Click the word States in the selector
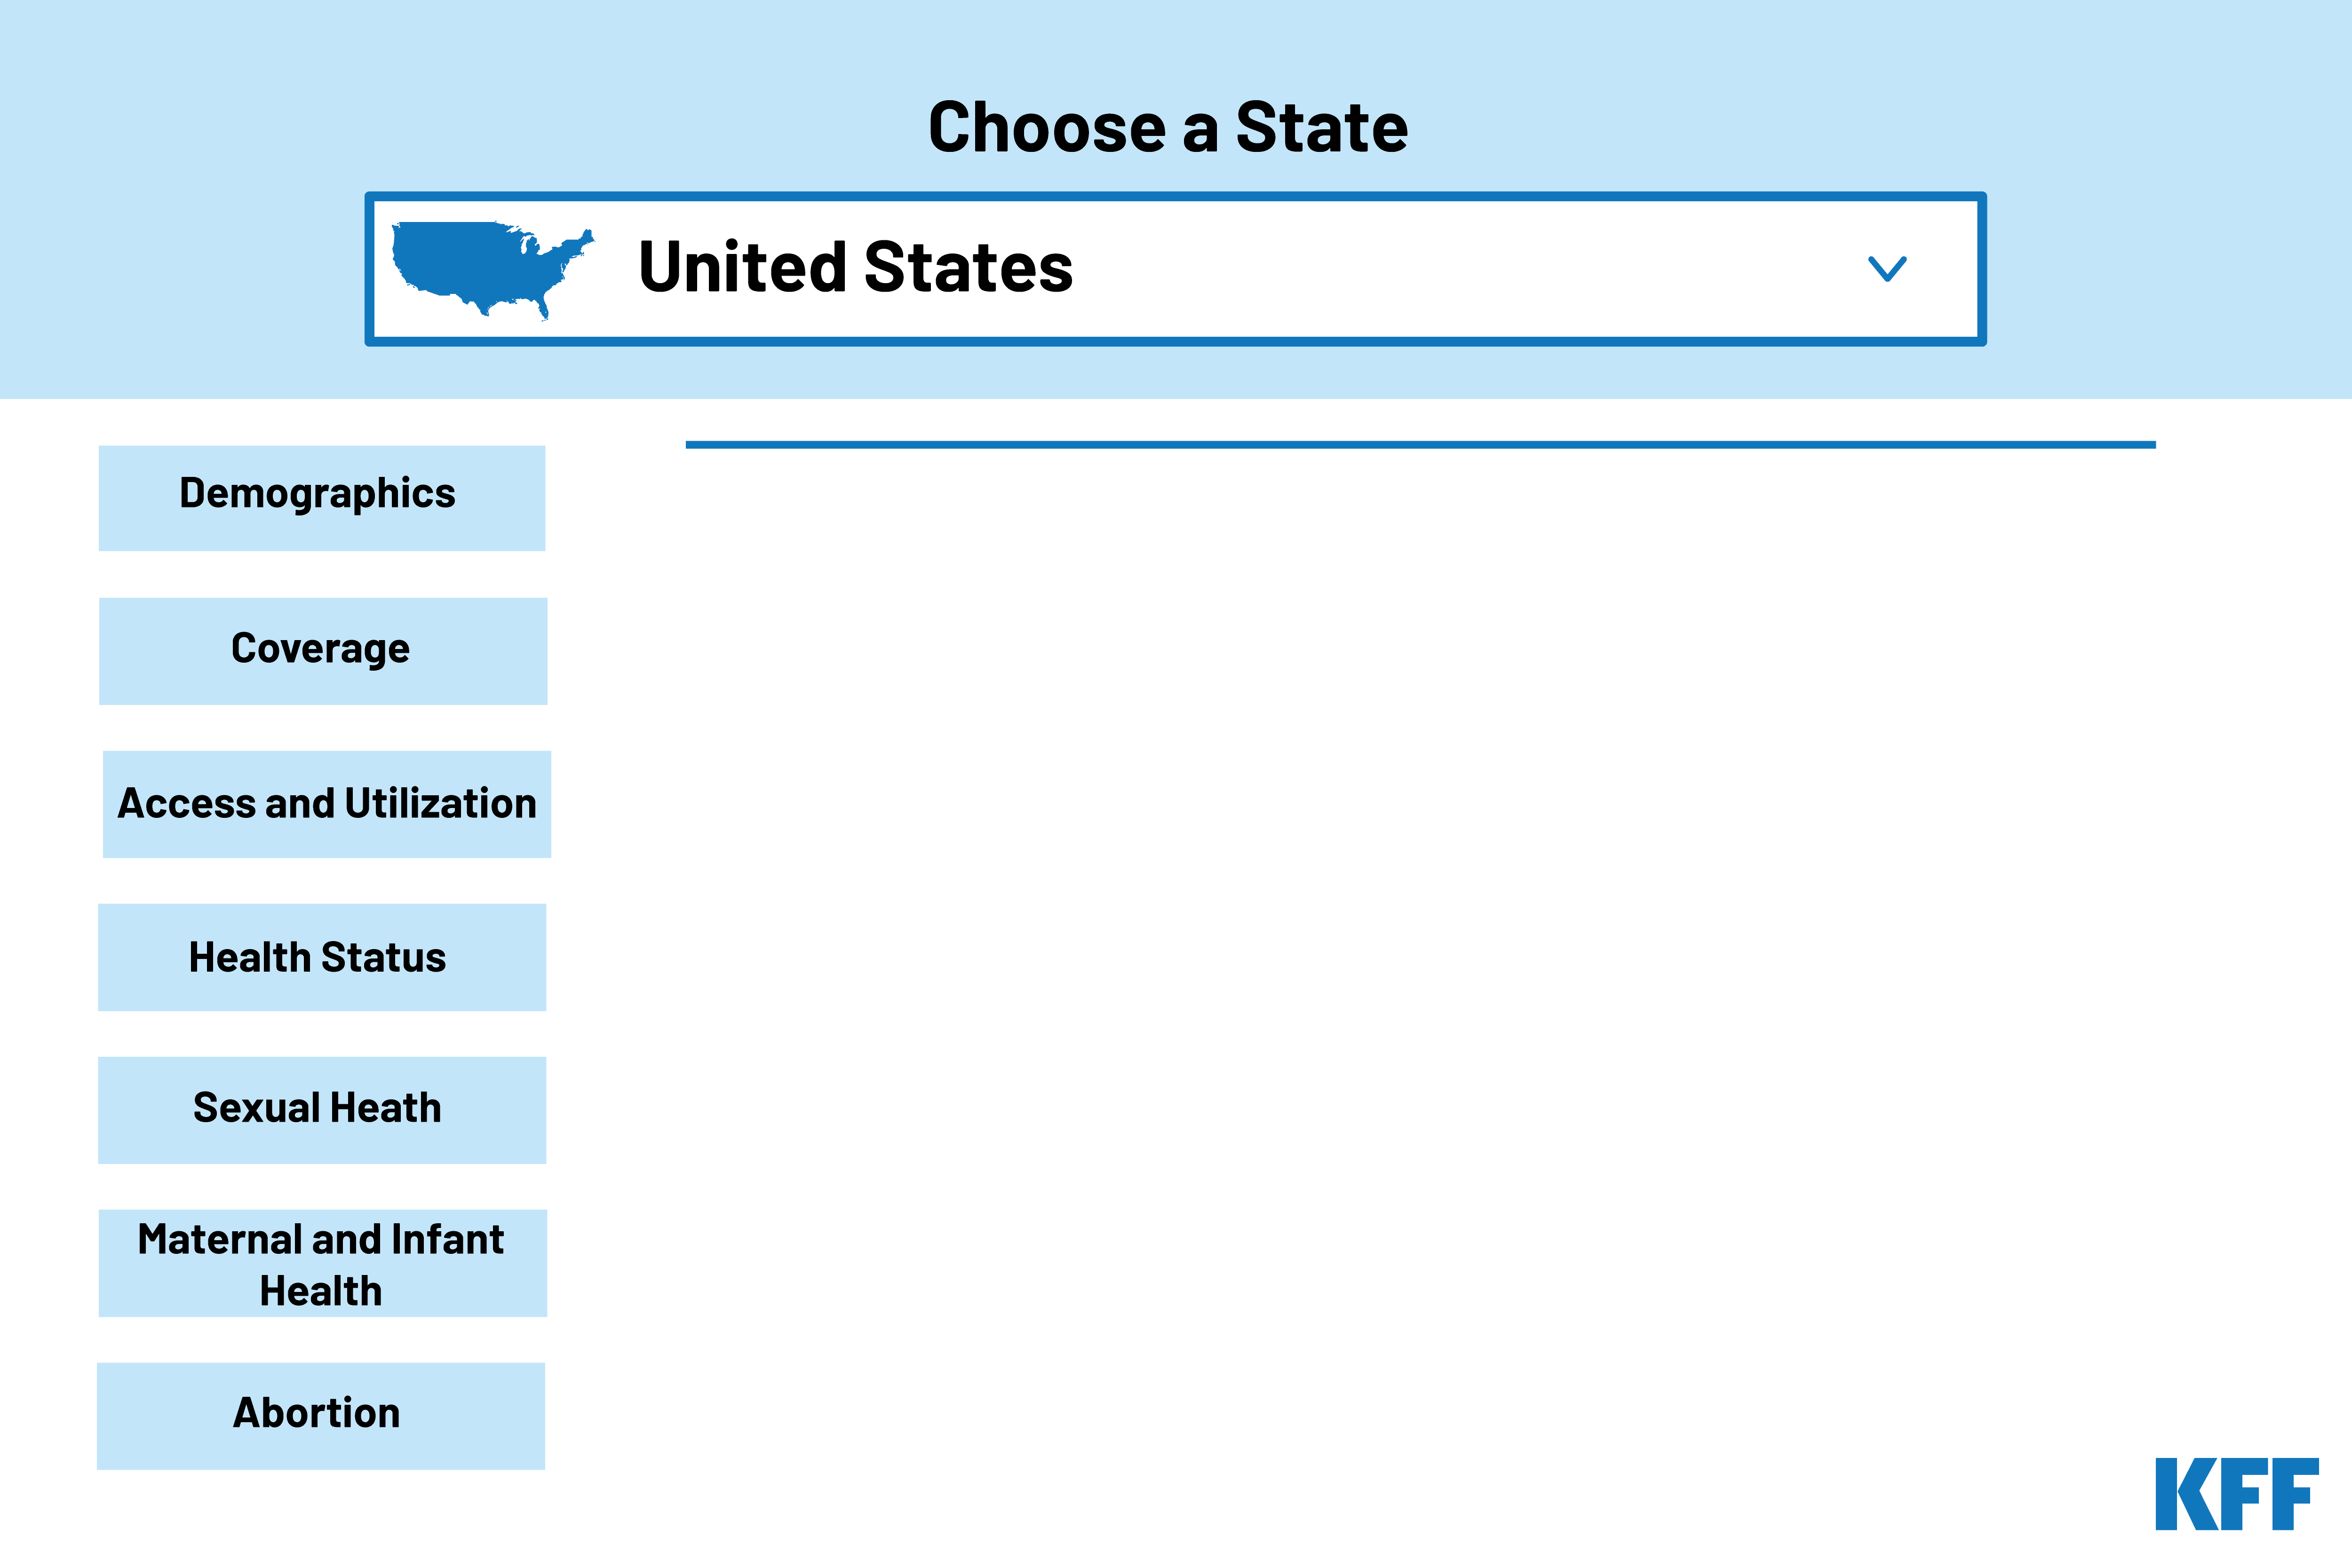This screenshot has height=1568, width=2352. 968,268
